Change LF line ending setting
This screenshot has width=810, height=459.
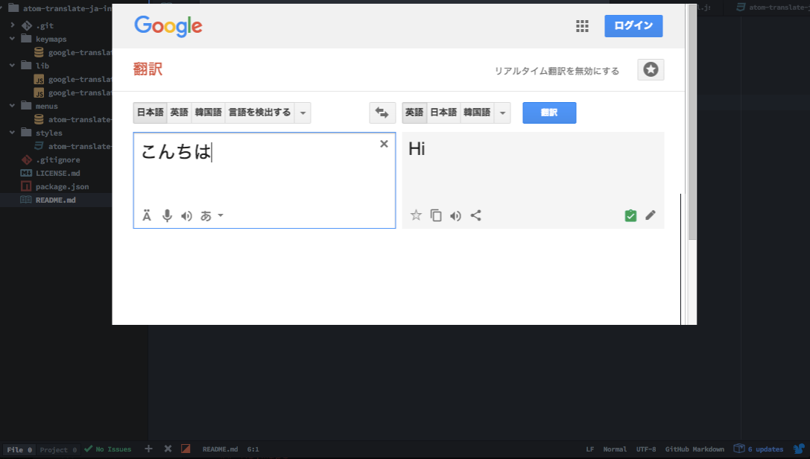[x=590, y=449]
